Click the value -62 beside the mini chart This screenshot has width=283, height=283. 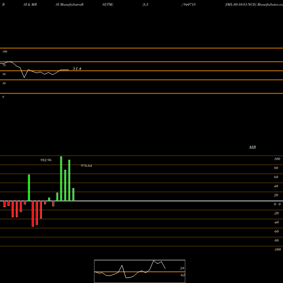[x=182, y=275]
